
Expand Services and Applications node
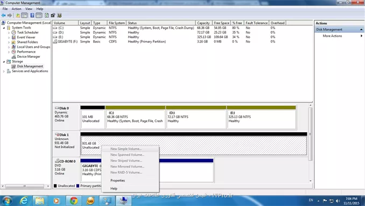4,71
